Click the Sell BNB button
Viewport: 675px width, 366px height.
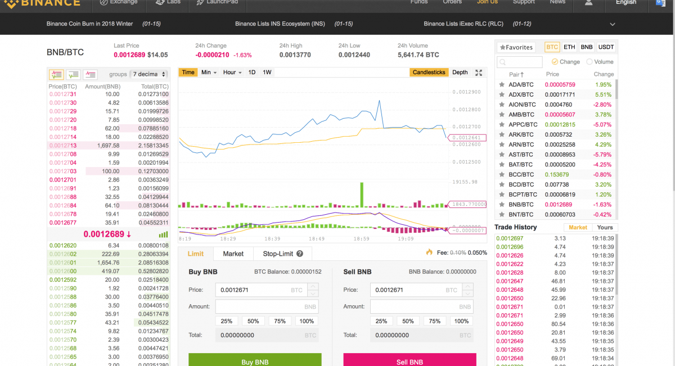coord(409,360)
